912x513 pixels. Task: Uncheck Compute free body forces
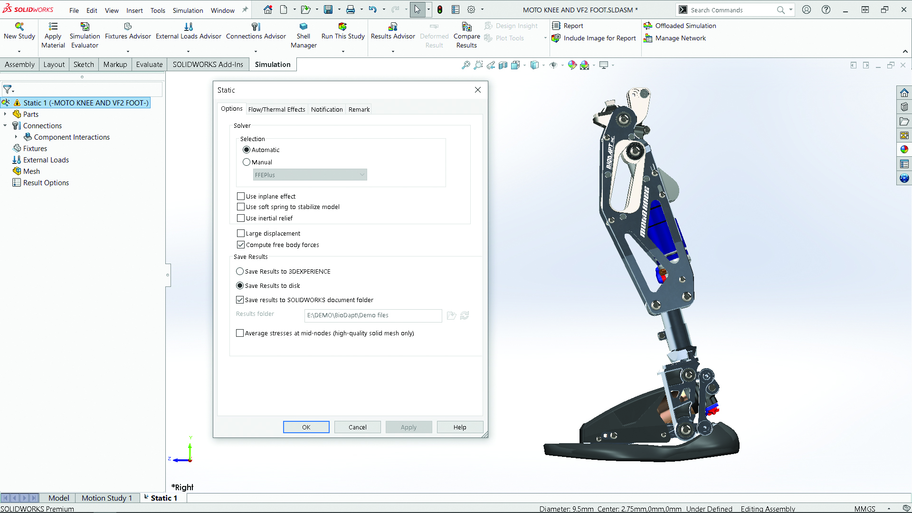point(241,245)
